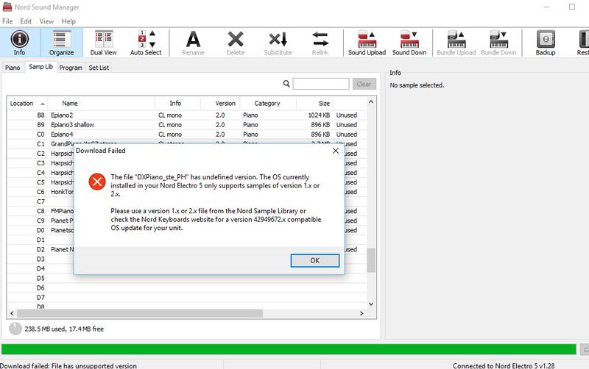The height and width of the screenshot is (369, 589).
Task: Click the horizontal scrollbar thumb
Action: click(140, 313)
